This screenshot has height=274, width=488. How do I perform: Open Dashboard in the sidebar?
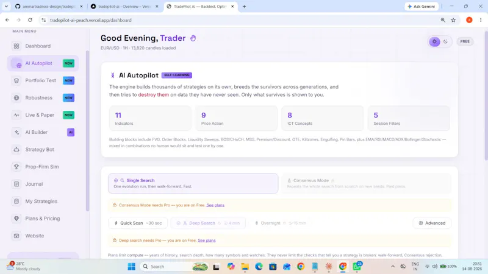pyautogui.click(x=43, y=46)
